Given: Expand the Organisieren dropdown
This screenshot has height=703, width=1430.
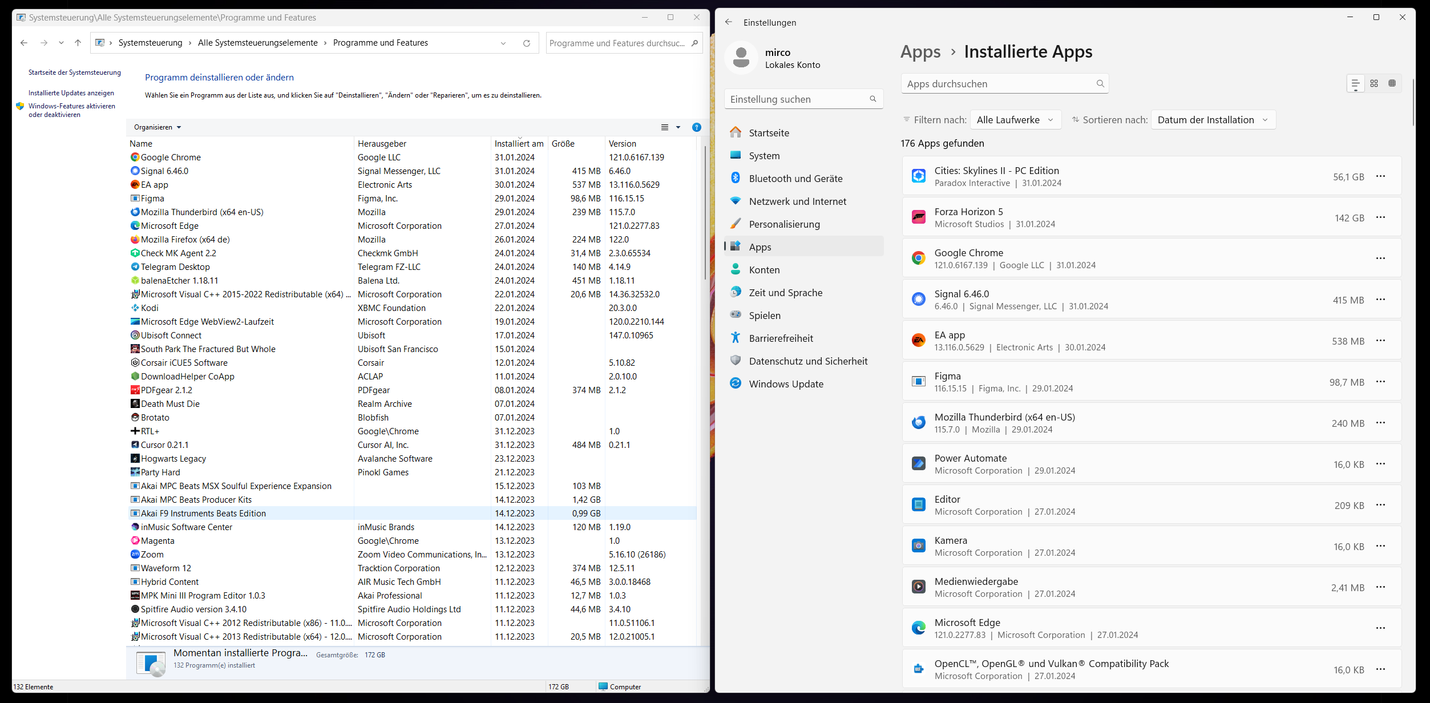Looking at the screenshot, I should [157, 127].
